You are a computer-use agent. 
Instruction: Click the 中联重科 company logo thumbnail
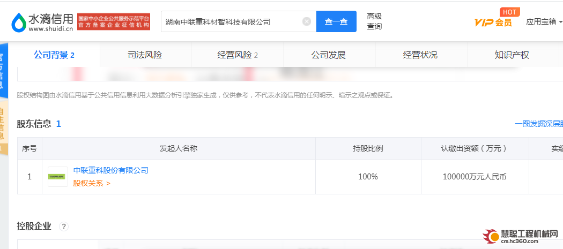tap(58, 177)
